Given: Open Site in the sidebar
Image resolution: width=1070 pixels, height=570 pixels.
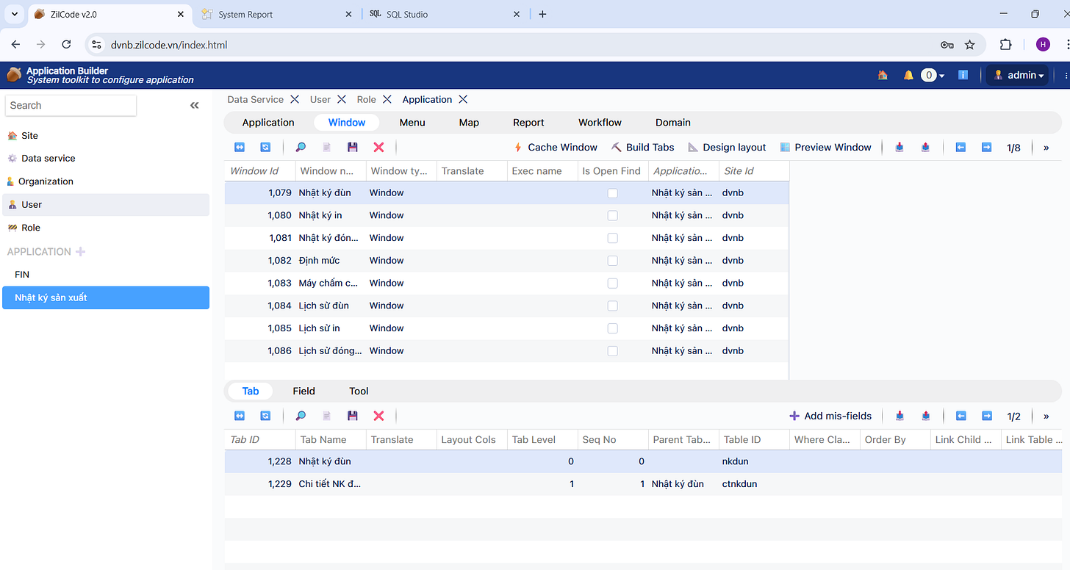Looking at the screenshot, I should coord(106,136).
